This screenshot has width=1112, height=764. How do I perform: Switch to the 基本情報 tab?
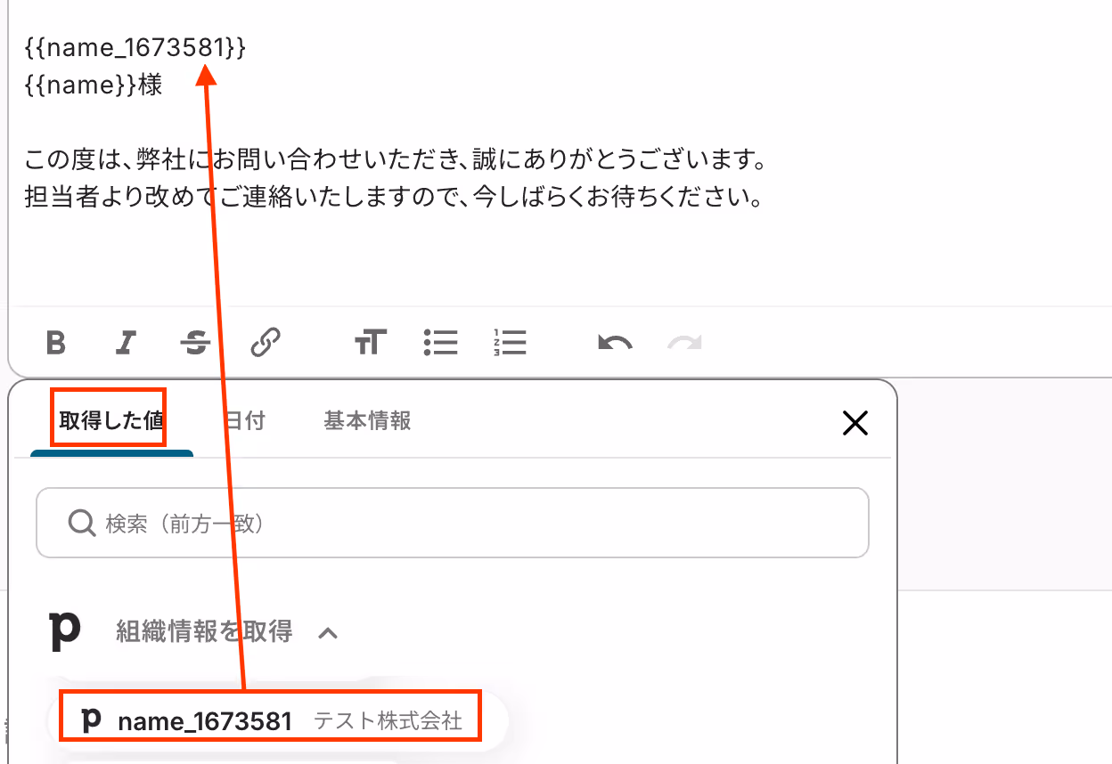pos(367,420)
